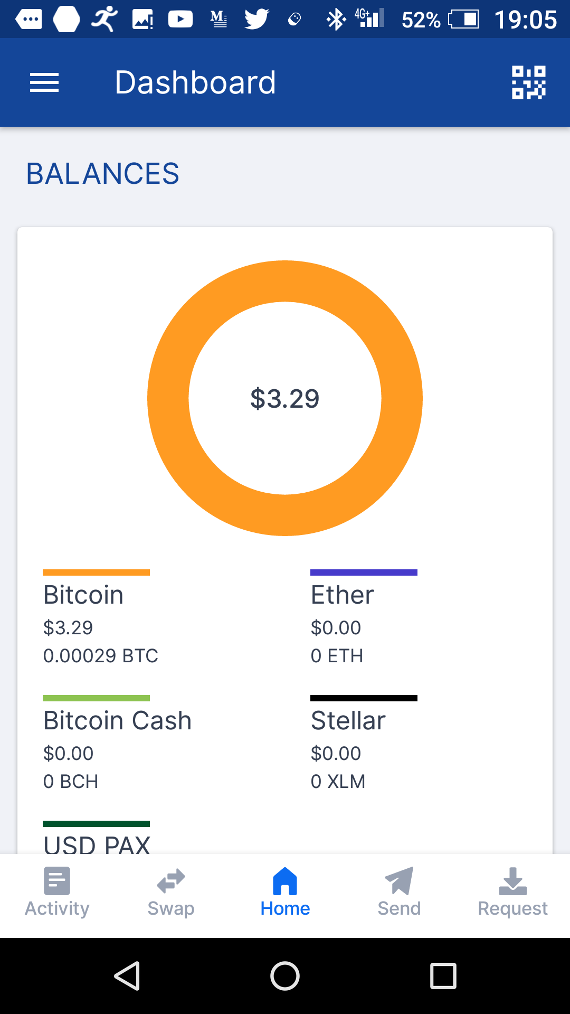Viewport: 570px width, 1014px height.
Task: Open the hamburger navigation menu
Action: [x=44, y=83]
